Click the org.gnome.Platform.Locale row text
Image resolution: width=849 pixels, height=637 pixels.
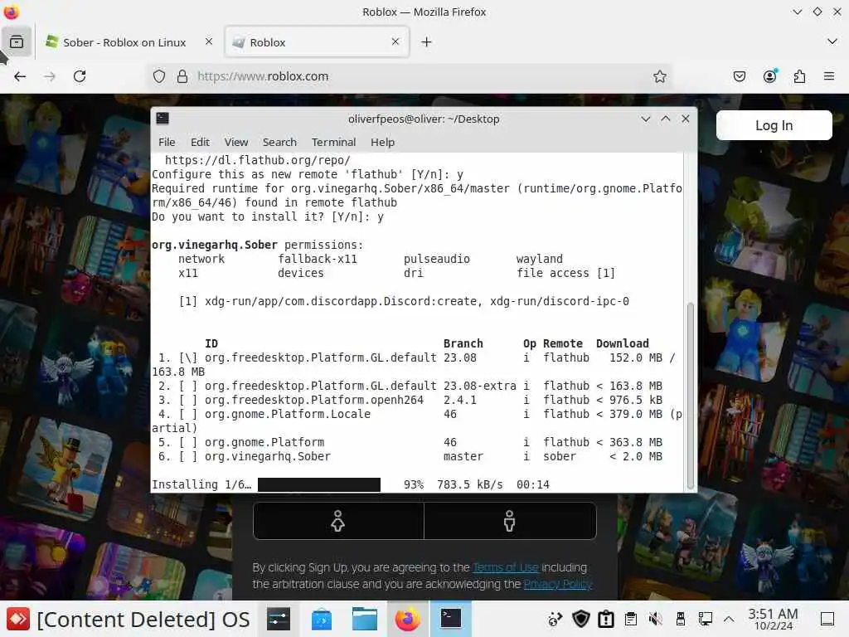[288, 414]
